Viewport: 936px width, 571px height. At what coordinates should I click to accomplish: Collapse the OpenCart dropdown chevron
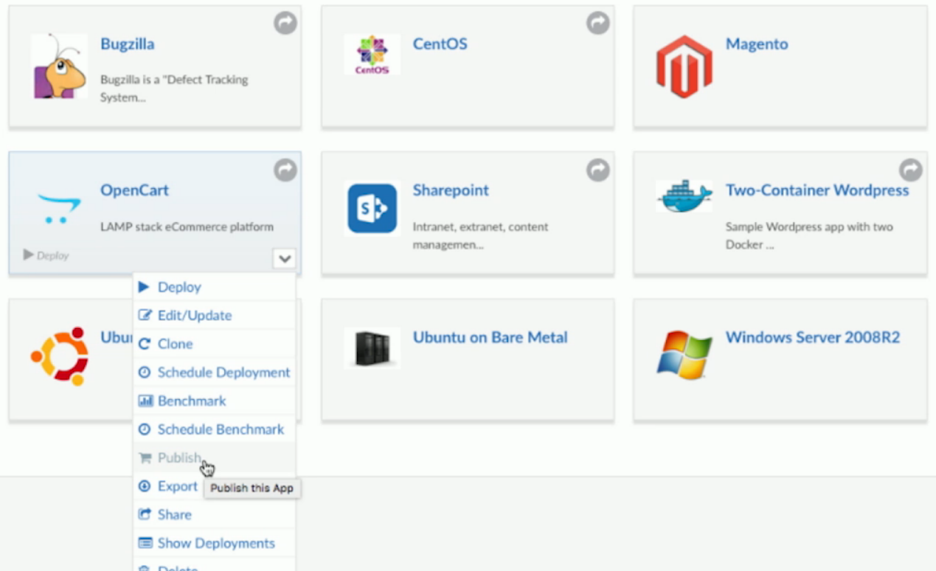[284, 259]
